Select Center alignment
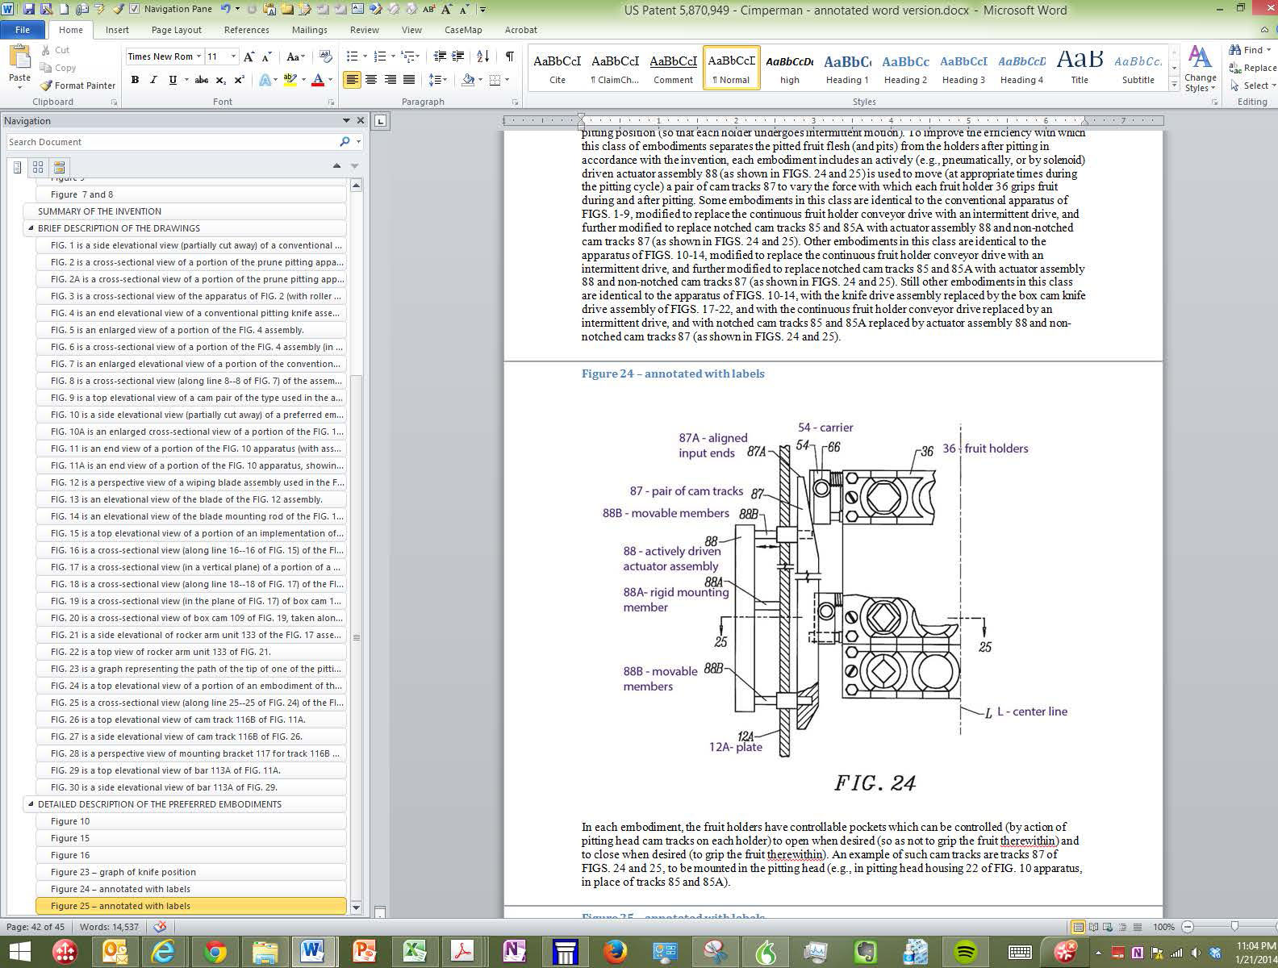 [371, 80]
